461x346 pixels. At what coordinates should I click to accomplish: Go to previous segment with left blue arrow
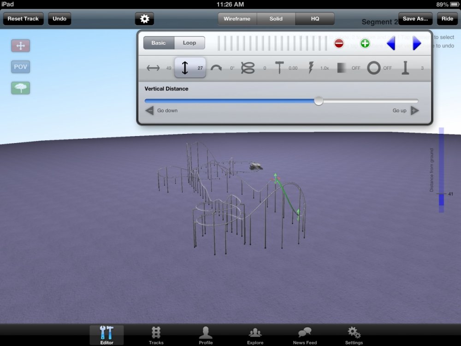click(x=391, y=43)
